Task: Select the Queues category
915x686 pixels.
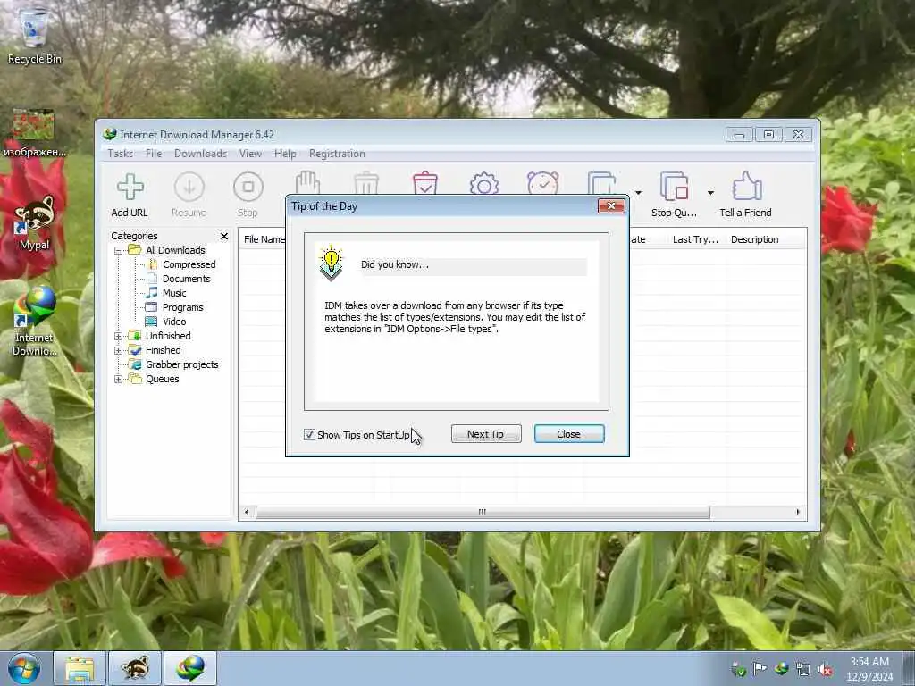Action: 163,379
